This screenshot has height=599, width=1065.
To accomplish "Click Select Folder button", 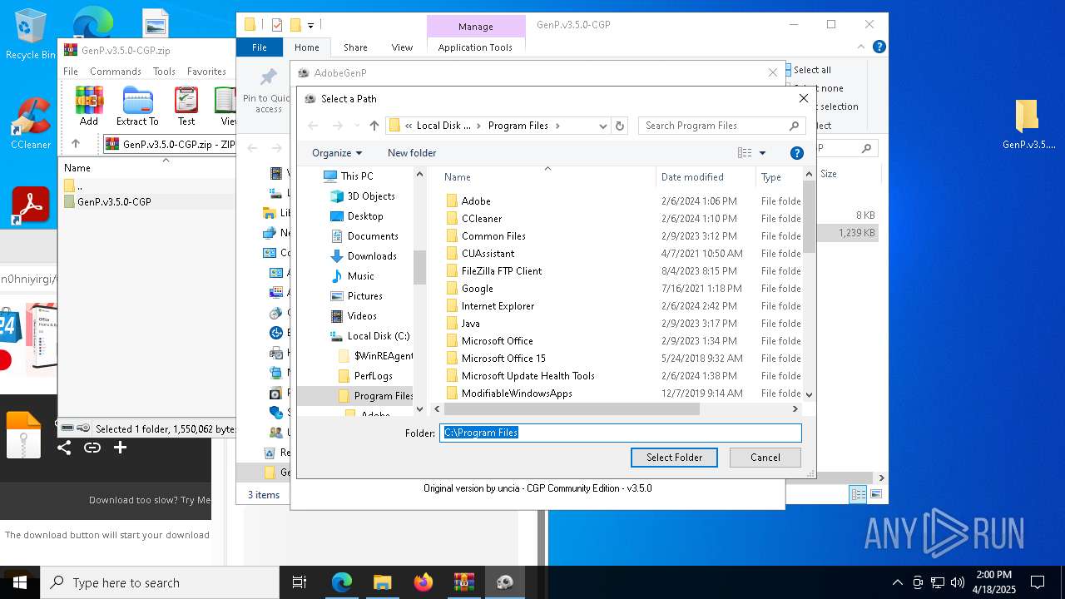I will tap(674, 458).
